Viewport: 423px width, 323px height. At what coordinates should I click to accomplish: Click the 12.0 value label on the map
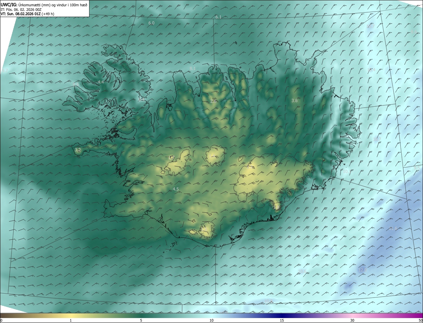(363, 270)
